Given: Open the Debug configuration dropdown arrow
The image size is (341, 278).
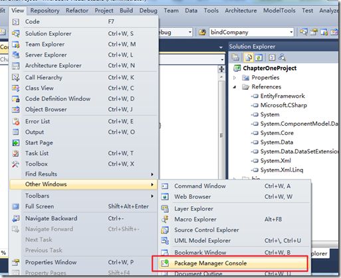Looking at the screenshot, I should click(190, 33).
